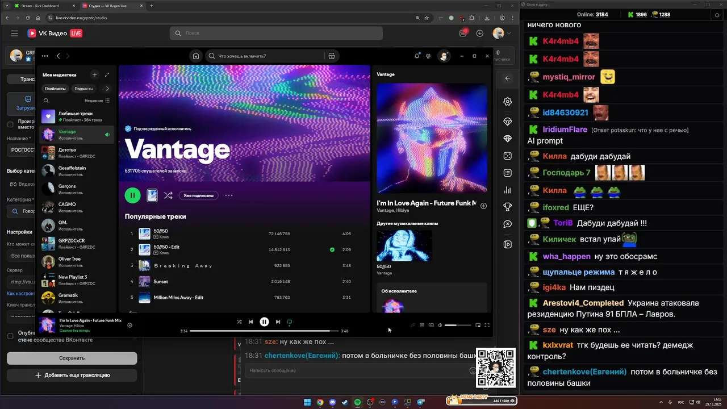Mute Spotify with the volume speaker icon
The width and height of the screenshot is (727, 409).
click(440, 325)
